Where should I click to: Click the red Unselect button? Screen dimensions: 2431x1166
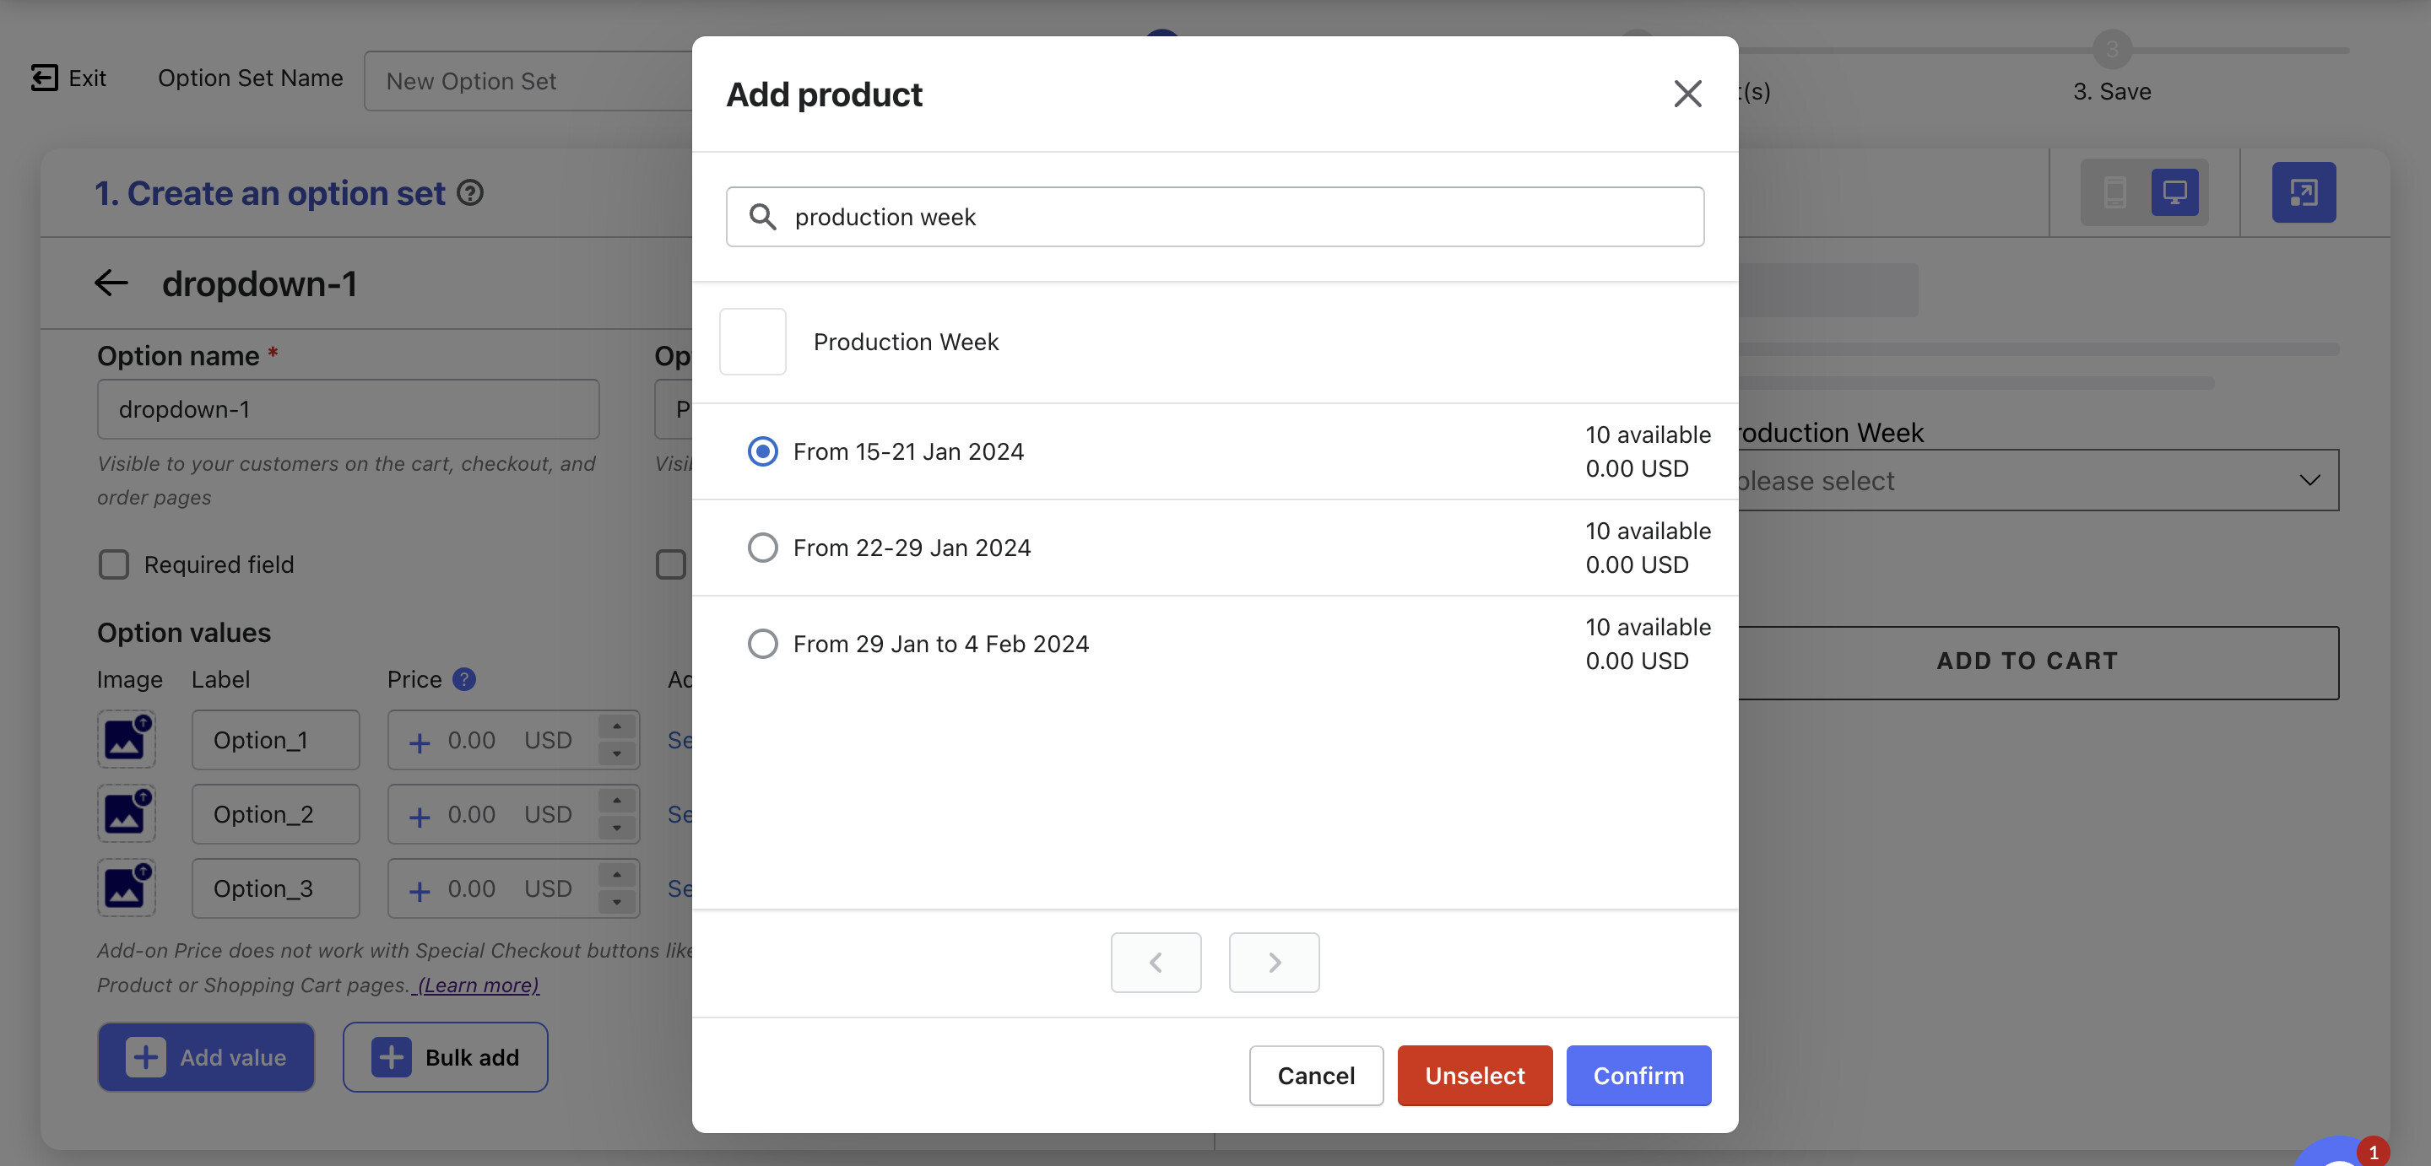tap(1474, 1076)
